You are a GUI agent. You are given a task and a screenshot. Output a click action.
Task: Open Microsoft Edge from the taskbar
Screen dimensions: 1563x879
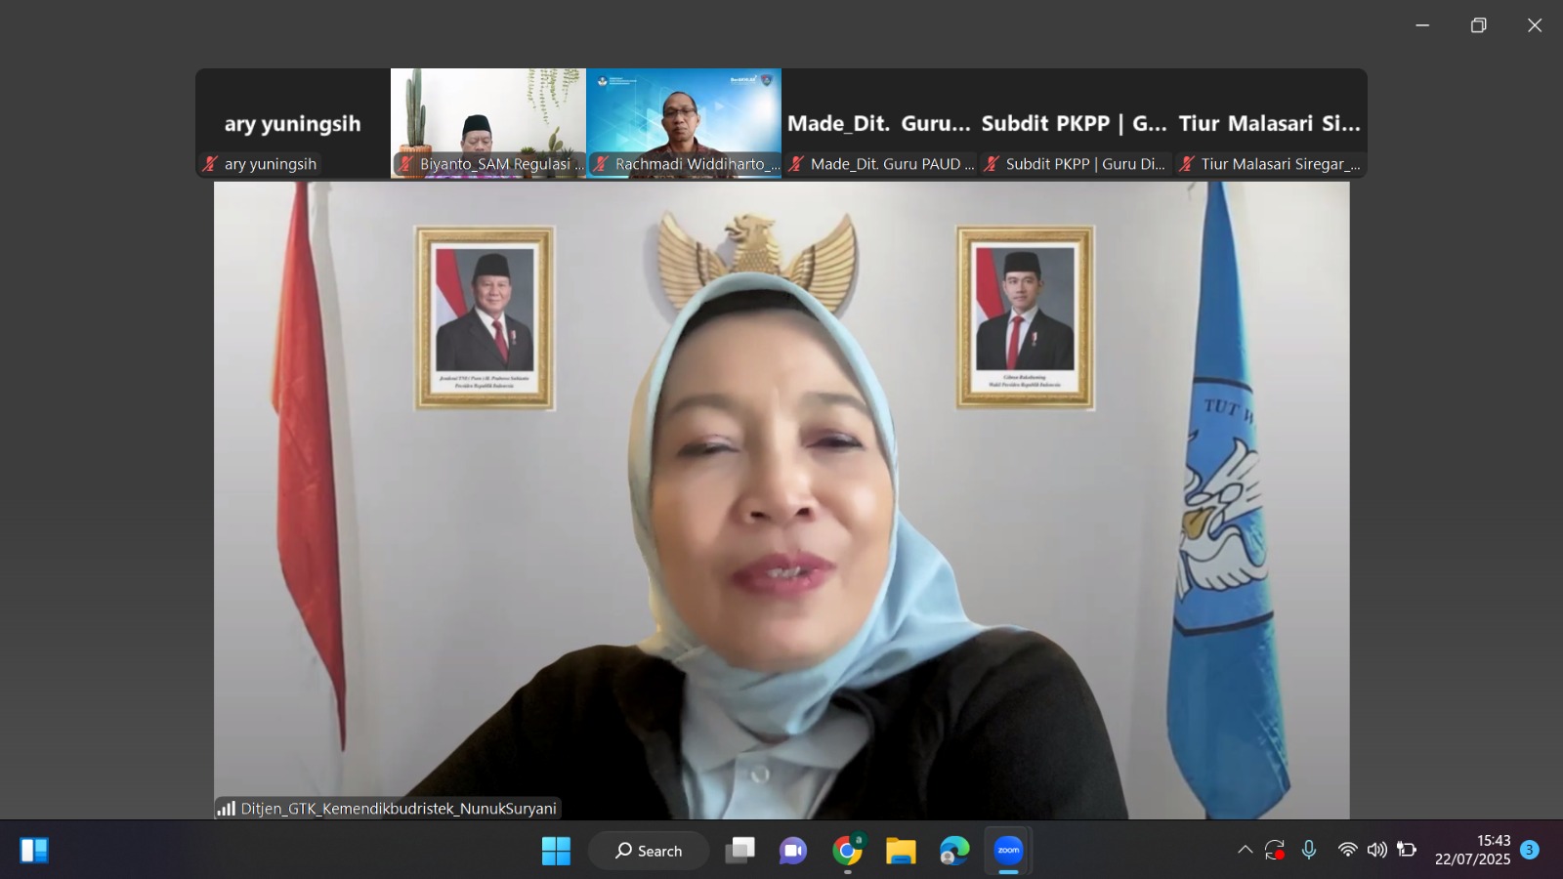tap(954, 851)
